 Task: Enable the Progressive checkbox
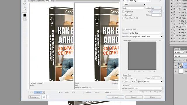124,12
